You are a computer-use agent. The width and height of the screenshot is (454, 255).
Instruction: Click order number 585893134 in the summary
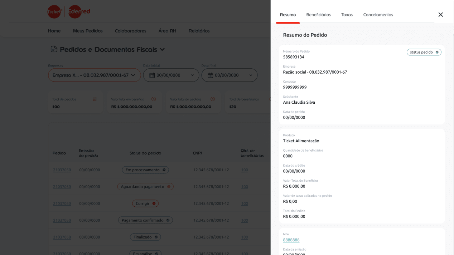coord(294,57)
